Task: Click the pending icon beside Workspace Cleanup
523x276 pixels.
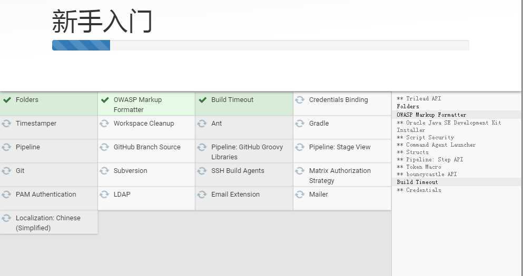Action: 104,123
